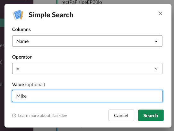174x131 pixels.
Task: Click the chevron arrow in Columns select
Action: coord(156,41)
